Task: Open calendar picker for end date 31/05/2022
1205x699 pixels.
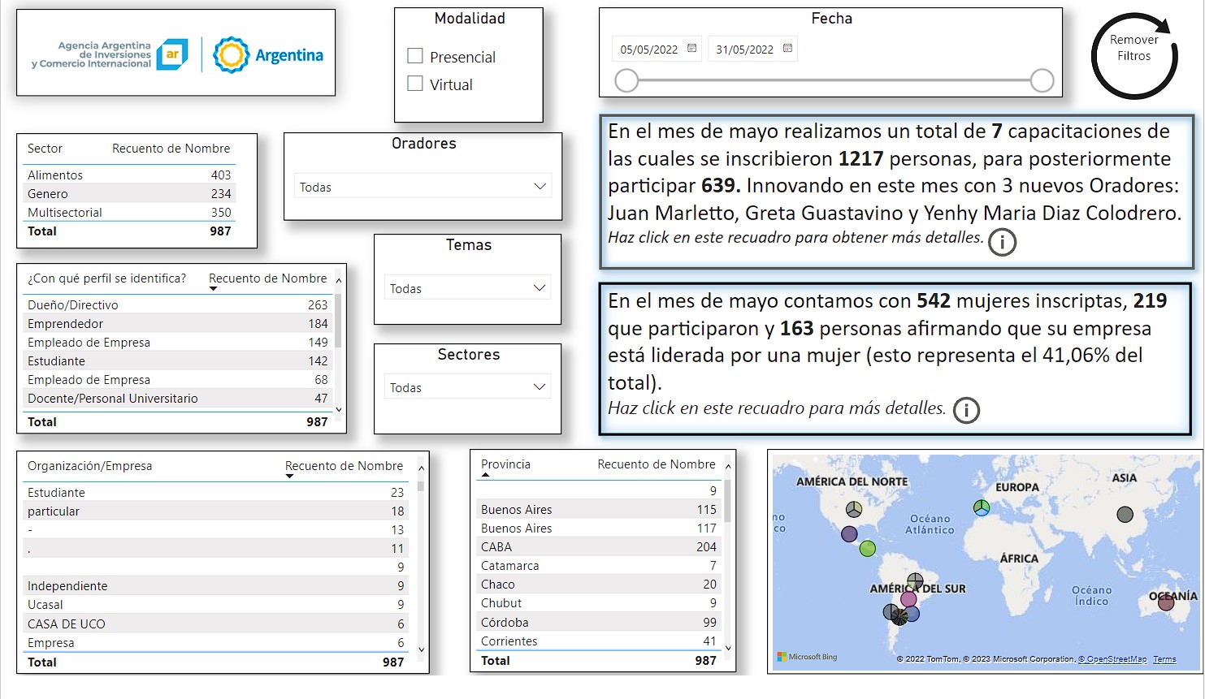Action: (x=787, y=49)
